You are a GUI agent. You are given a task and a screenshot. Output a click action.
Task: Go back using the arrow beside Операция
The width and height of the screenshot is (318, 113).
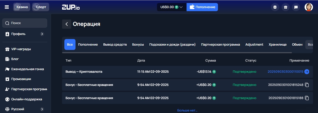[67, 24]
